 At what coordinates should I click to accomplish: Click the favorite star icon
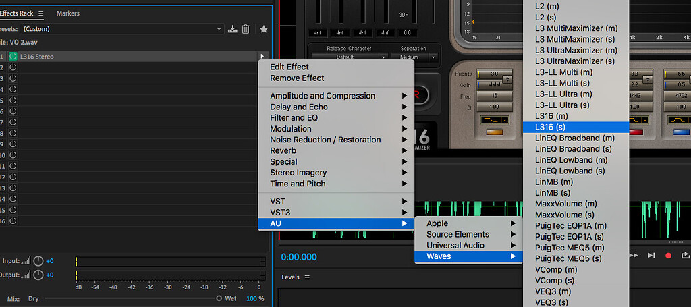click(264, 29)
